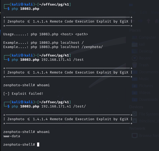Image resolution: width=159 pixels, height=151 pixels.
Task: Click the File System disk icon
Action: click(x=135, y=114)
